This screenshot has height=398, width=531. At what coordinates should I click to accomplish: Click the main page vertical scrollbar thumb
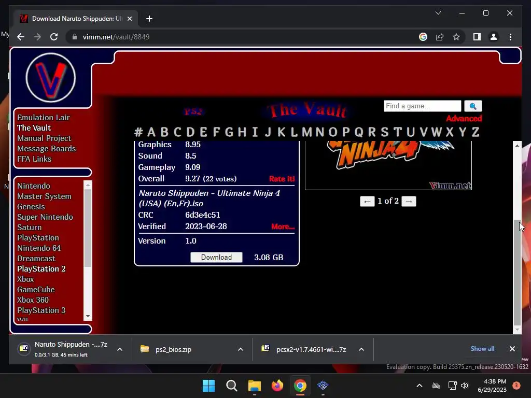click(x=517, y=272)
